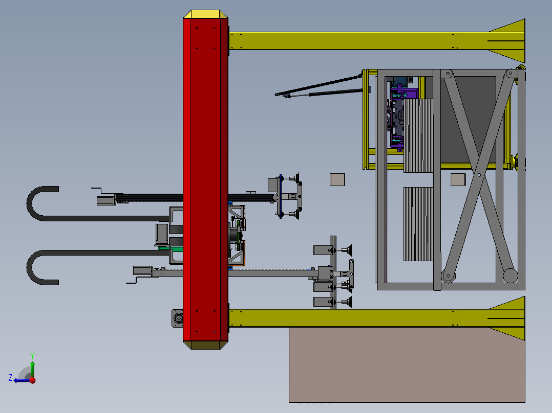Select the upper ribbed panel stack
The image size is (552, 413).
click(418, 135)
